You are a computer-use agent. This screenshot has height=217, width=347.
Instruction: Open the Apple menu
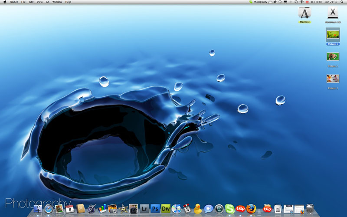pyautogui.click(x=5, y=2)
